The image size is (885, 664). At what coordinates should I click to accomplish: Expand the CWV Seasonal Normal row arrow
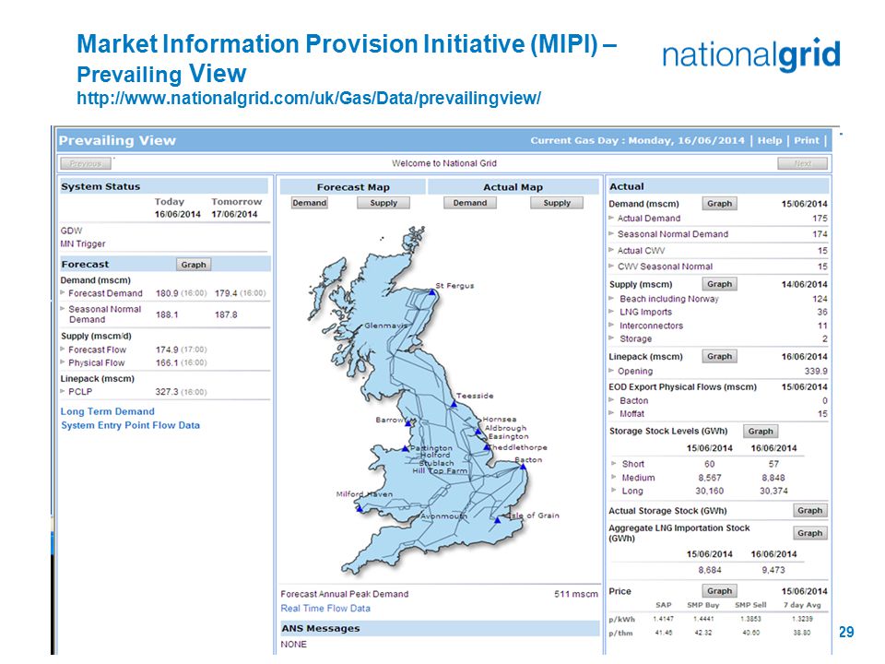pyautogui.click(x=611, y=266)
